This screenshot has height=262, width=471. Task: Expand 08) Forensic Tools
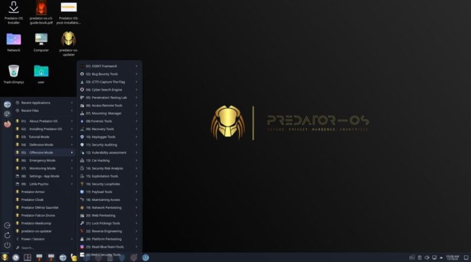pyautogui.click(x=110, y=121)
